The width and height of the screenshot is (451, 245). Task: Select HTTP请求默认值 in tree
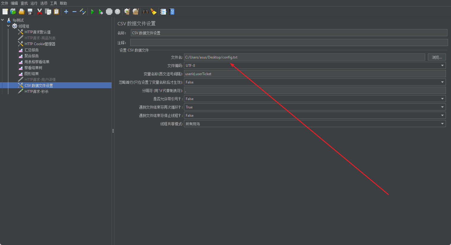(x=38, y=32)
